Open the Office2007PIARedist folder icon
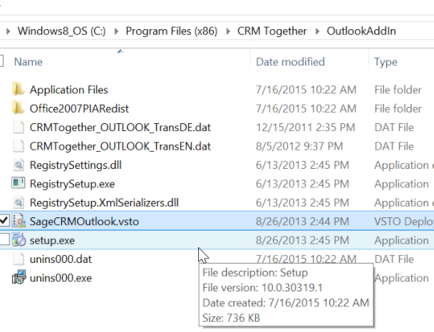Image resolution: width=434 pixels, height=332 pixels. pos(18,108)
